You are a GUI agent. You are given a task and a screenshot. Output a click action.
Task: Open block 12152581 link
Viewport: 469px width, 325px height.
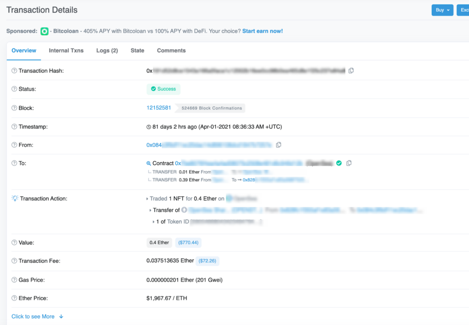coord(158,108)
